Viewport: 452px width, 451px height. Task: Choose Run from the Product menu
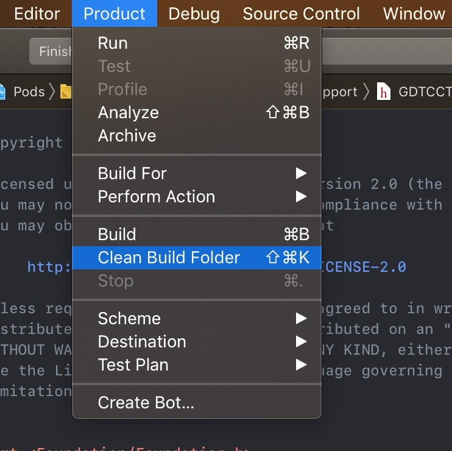[197, 43]
